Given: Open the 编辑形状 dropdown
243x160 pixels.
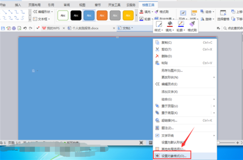Looking at the screenshot, I should click(x=43, y=12).
